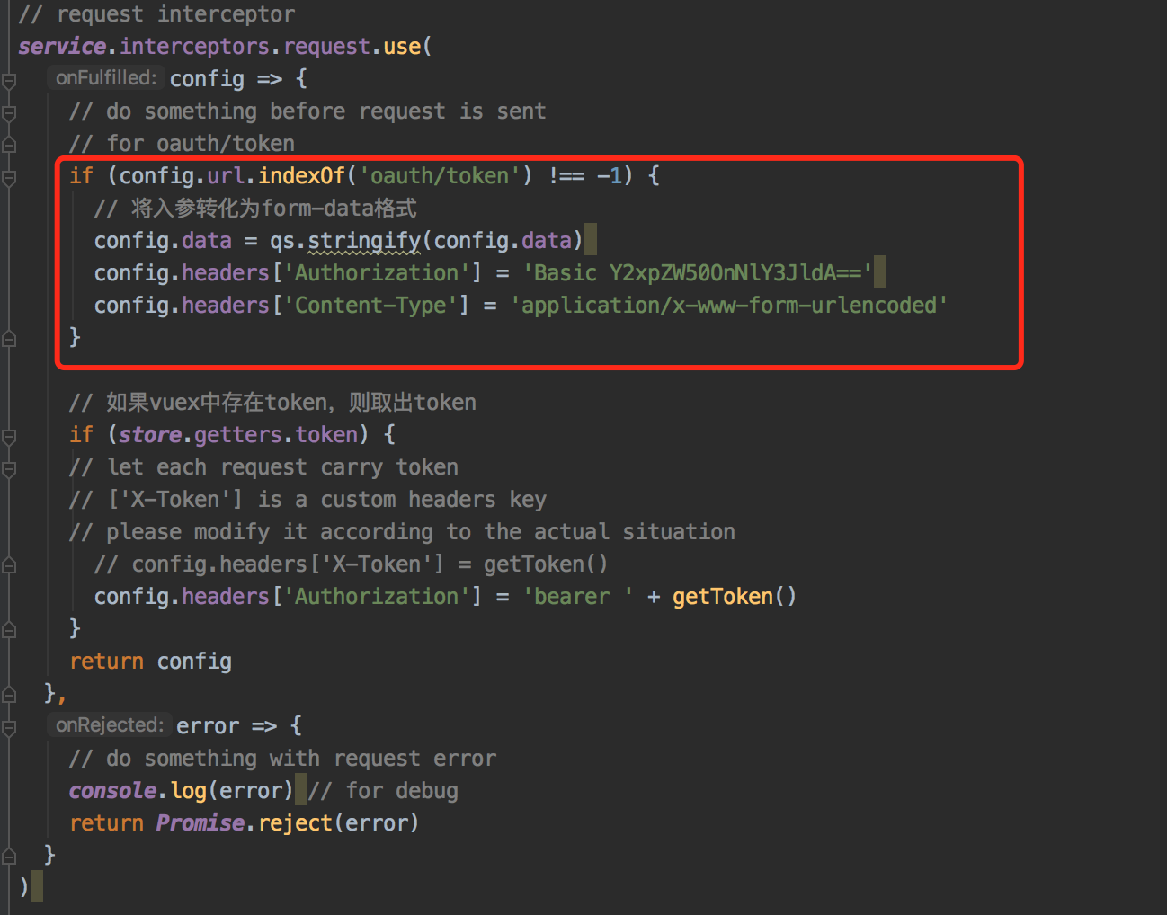Collapse the fold marker beside 'config => {'
1167x915 pixels.
(x=9, y=82)
